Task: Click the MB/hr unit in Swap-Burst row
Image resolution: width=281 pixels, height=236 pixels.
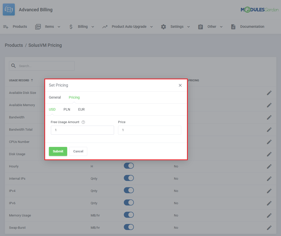Action: 95,227
